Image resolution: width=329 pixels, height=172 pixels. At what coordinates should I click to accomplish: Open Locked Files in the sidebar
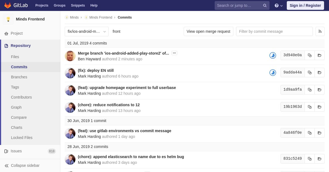coord(22,138)
